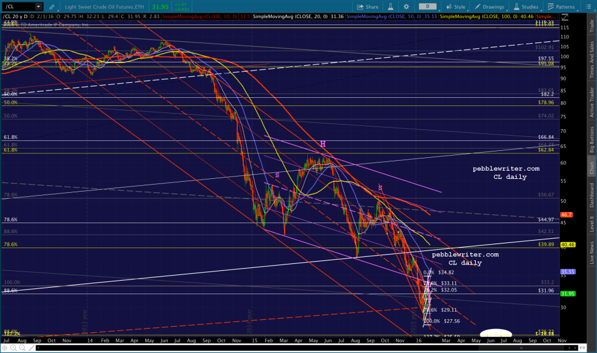The width and height of the screenshot is (597, 353).
Task: Click the red 46.7 price axis bubble
Action: (566, 215)
